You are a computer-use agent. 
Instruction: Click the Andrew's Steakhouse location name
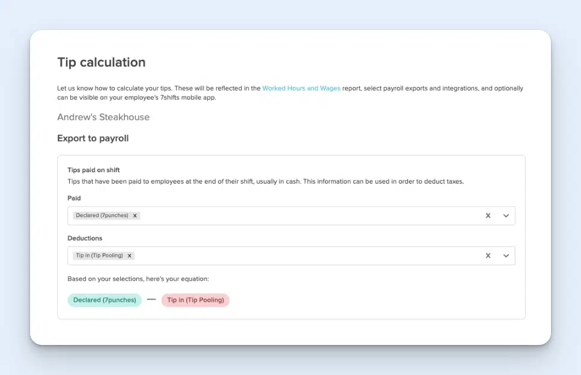click(103, 117)
